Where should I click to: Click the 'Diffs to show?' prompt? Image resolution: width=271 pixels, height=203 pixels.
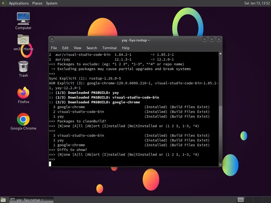point(68,150)
